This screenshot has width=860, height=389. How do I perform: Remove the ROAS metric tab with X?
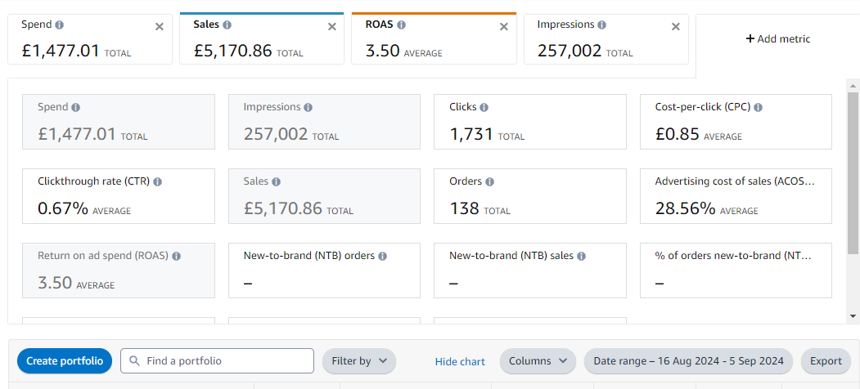503,27
